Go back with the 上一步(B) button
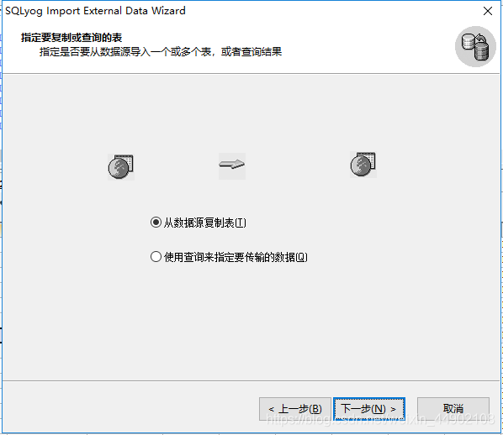The height and width of the screenshot is (435, 503). pyautogui.click(x=294, y=409)
